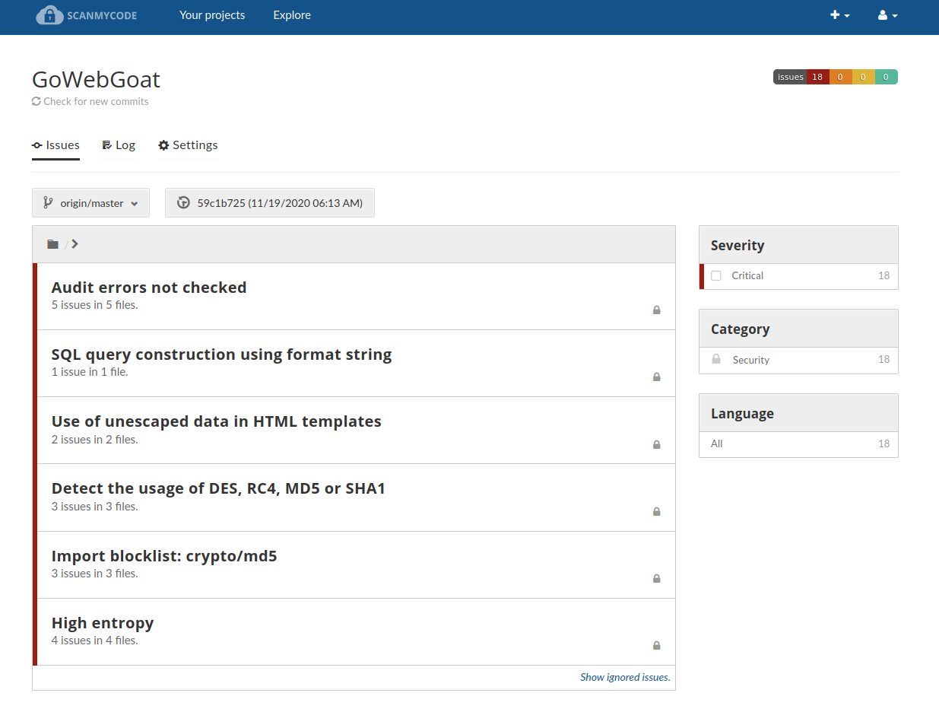Toggle the Critical severity checkbox

716,276
